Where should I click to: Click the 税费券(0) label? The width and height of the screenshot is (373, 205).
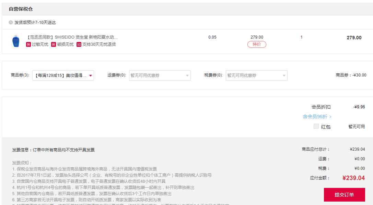[x=214, y=75]
